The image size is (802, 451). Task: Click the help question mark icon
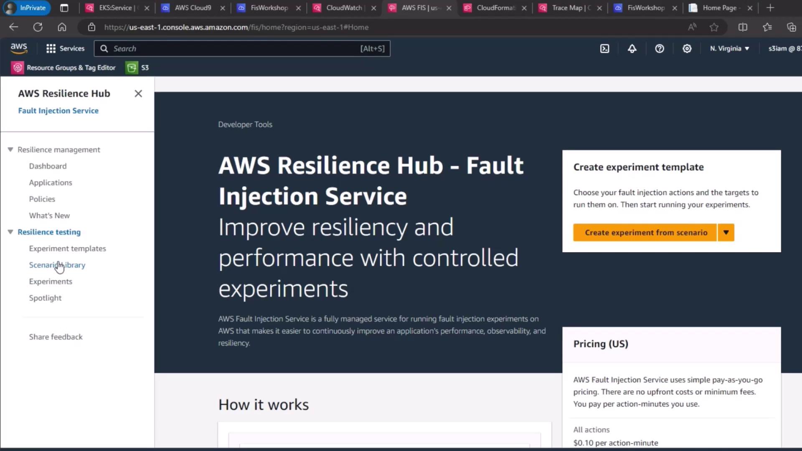point(660,48)
